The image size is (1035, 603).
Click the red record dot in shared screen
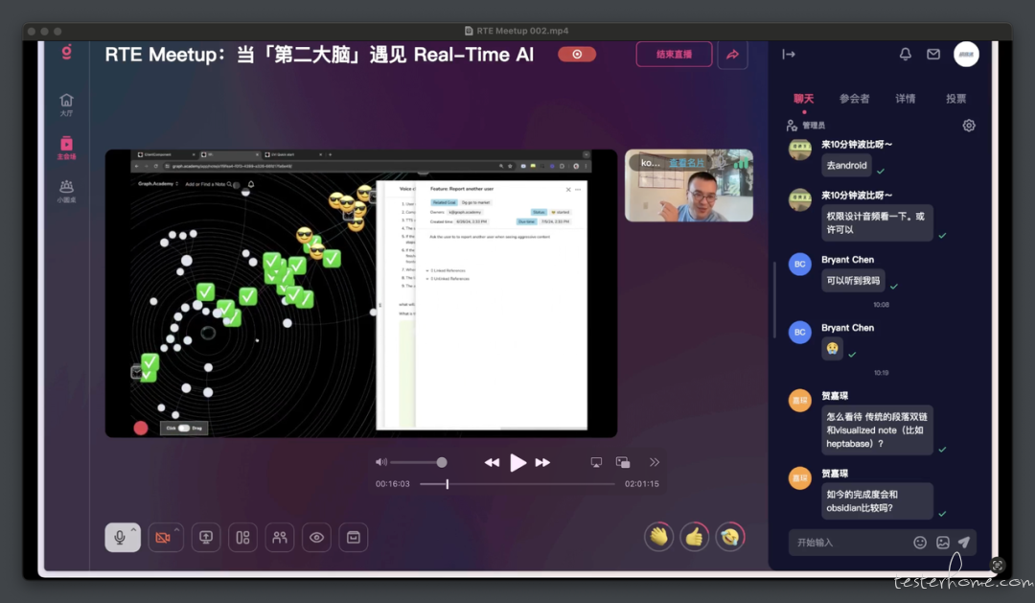(141, 428)
